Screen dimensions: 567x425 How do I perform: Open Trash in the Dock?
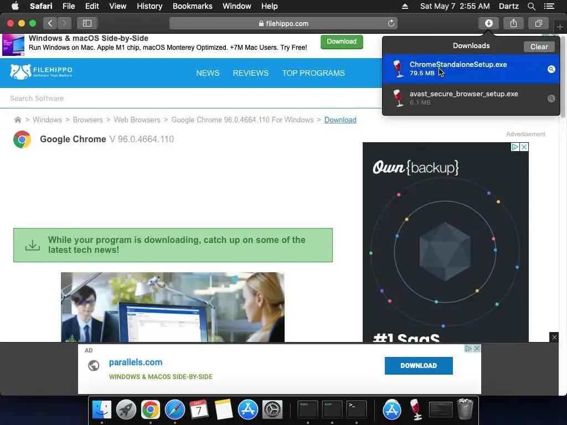[x=465, y=409]
